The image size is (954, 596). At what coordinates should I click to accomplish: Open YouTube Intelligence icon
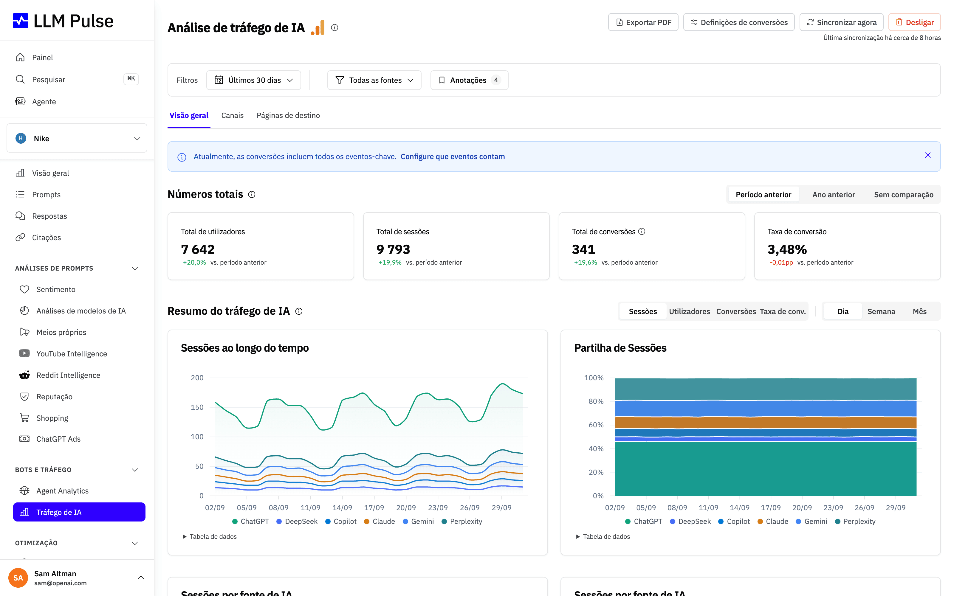24,354
